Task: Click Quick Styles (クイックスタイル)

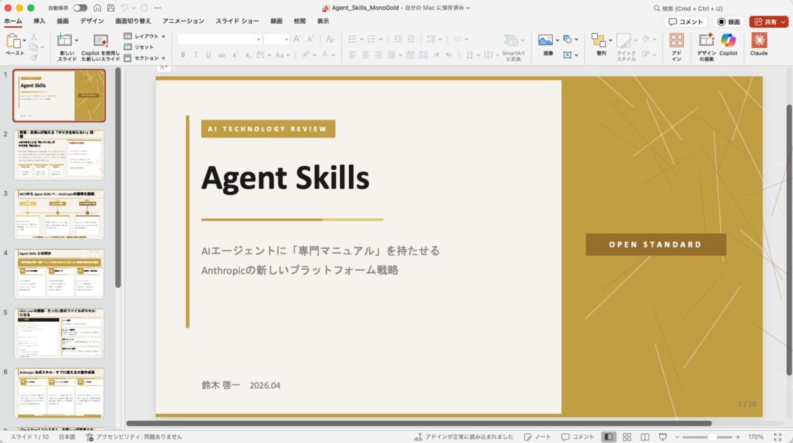Action: [625, 47]
